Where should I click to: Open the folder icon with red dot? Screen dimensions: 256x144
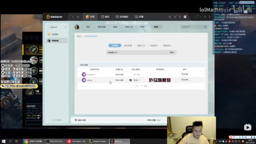pyautogui.click(x=175, y=17)
